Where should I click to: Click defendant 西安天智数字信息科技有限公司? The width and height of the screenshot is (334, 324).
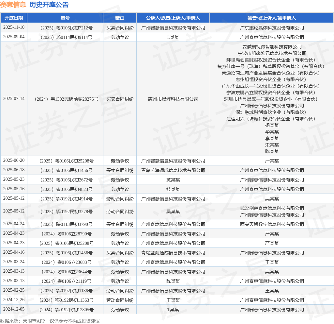[272, 224]
